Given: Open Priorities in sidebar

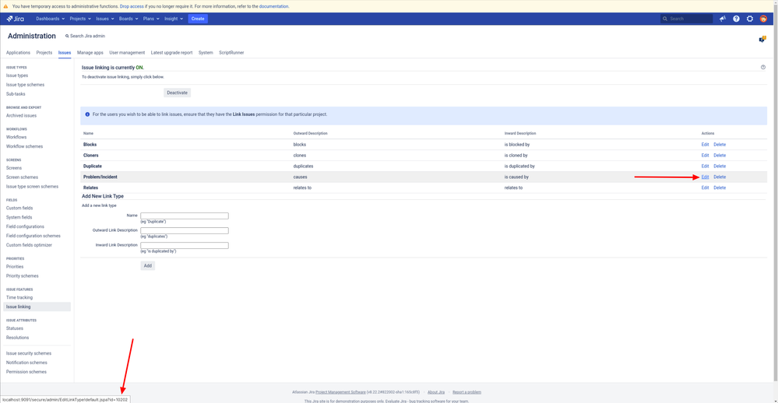Looking at the screenshot, I should (15, 267).
